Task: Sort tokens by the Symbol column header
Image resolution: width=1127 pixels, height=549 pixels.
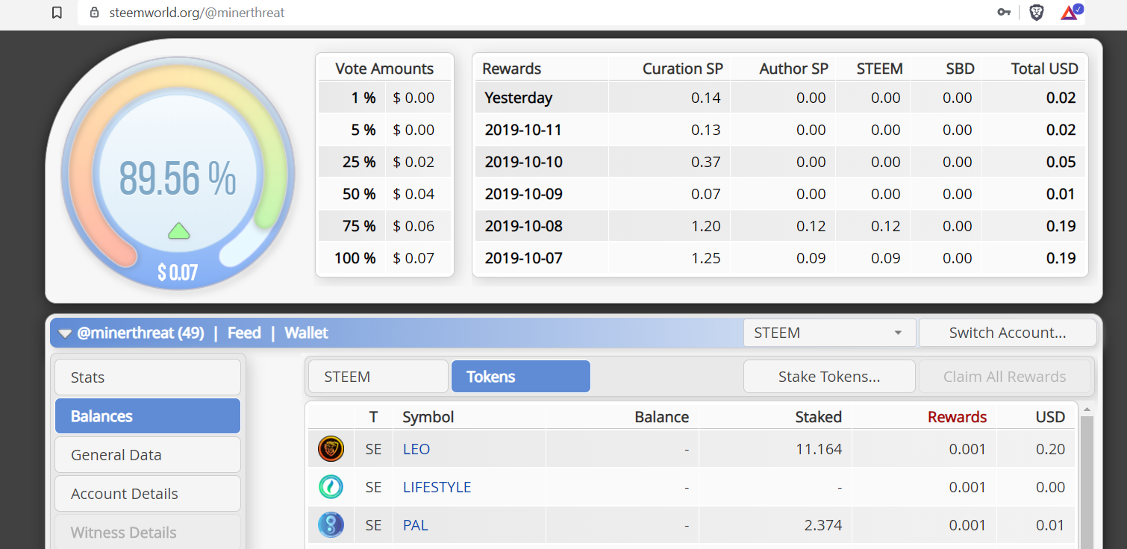Action: (x=428, y=417)
